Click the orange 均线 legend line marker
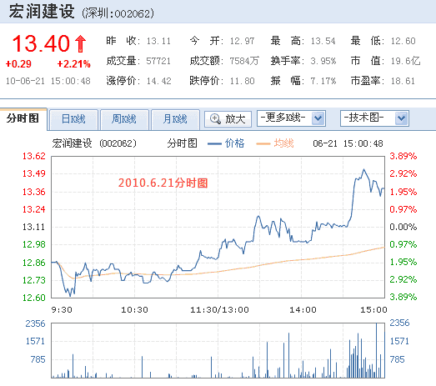 263,143
